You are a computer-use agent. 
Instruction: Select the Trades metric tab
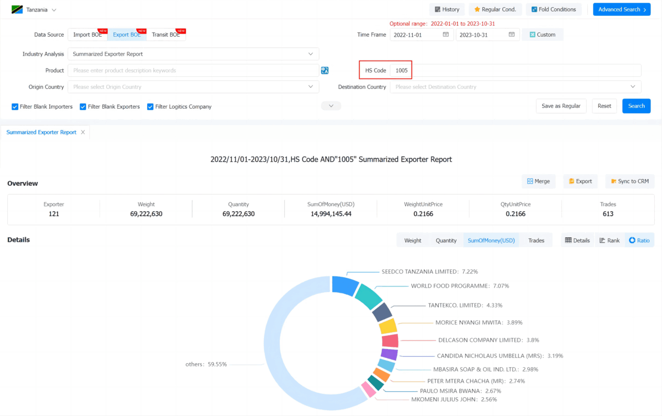coord(536,240)
